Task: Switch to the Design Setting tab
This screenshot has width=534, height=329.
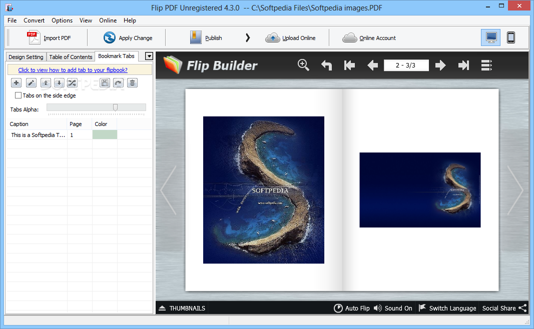Action: [x=26, y=57]
